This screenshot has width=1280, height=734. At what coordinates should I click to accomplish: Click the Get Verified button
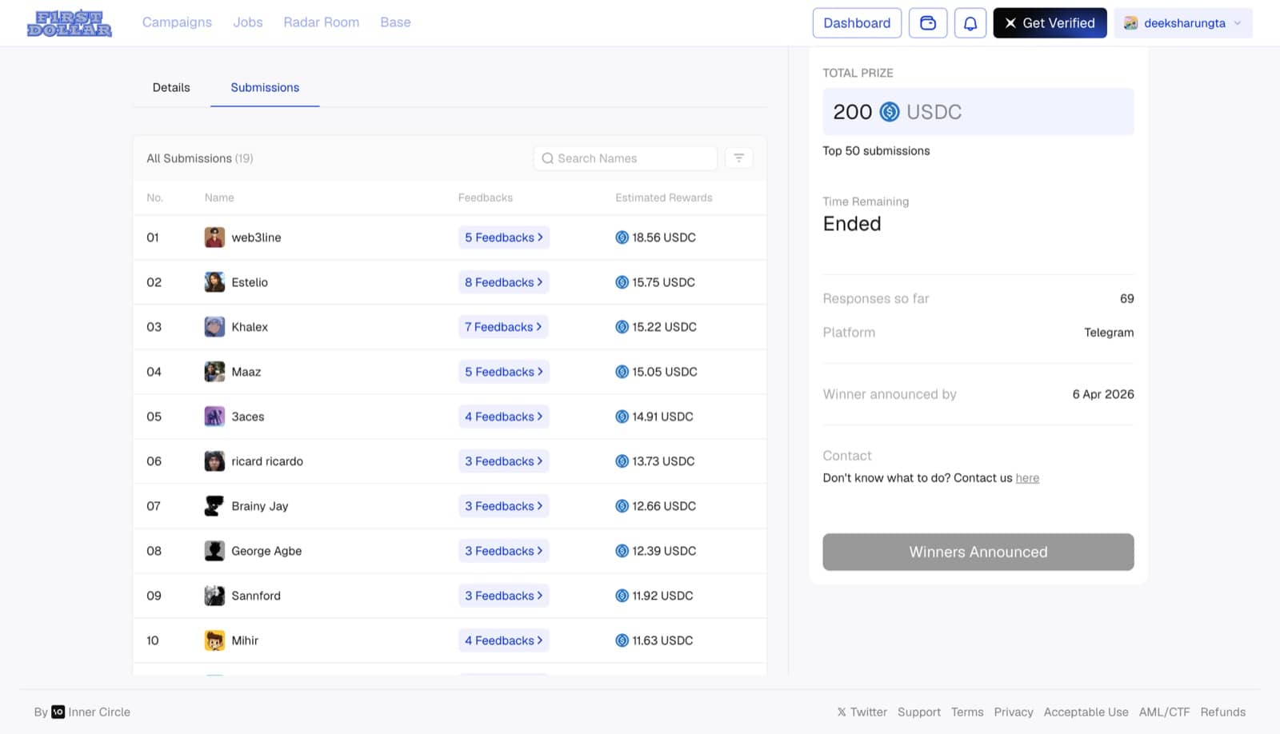tap(1050, 23)
